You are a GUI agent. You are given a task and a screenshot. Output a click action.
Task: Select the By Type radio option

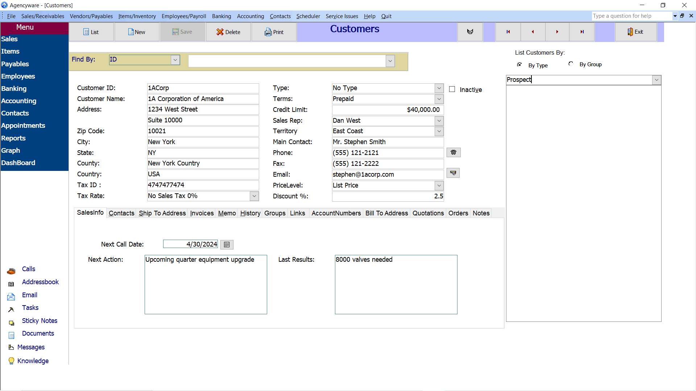(519, 65)
